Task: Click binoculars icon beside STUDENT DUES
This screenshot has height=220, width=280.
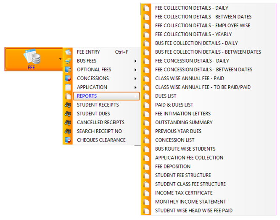Action: (68, 114)
